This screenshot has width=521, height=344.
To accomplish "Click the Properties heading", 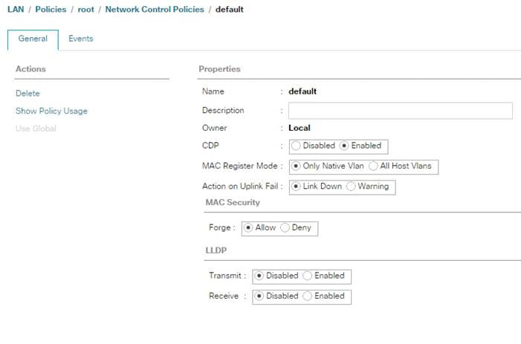I will [x=220, y=69].
